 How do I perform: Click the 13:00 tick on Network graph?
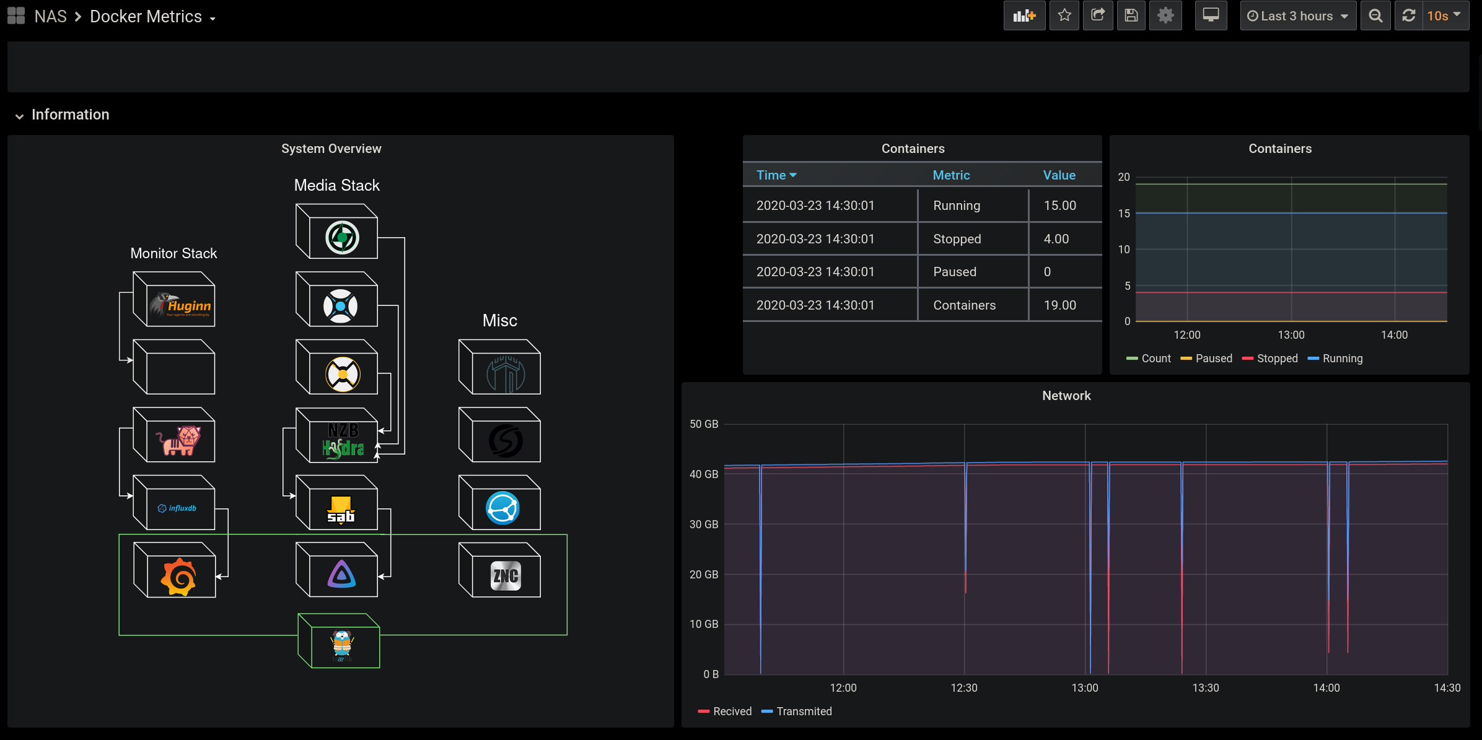click(1085, 688)
